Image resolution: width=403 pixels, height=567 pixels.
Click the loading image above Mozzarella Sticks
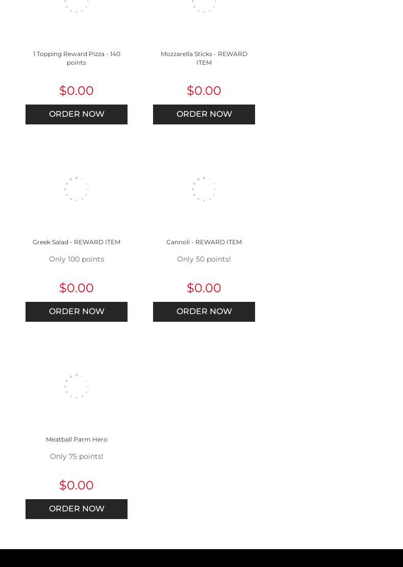204,5
